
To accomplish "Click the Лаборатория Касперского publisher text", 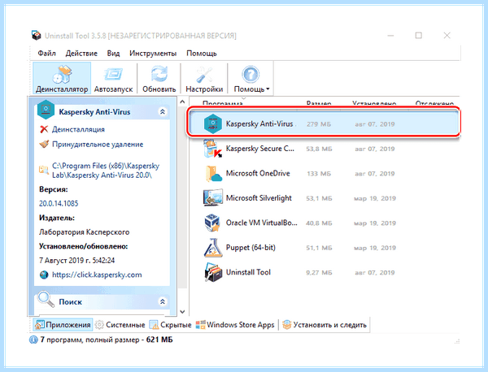I will tap(84, 232).
